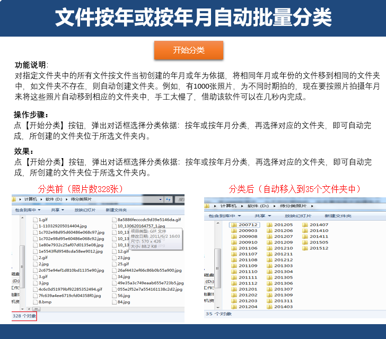The height and width of the screenshot is (339, 386).
Task: Click file icon beside 56.jpg
Action: tap(114, 295)
